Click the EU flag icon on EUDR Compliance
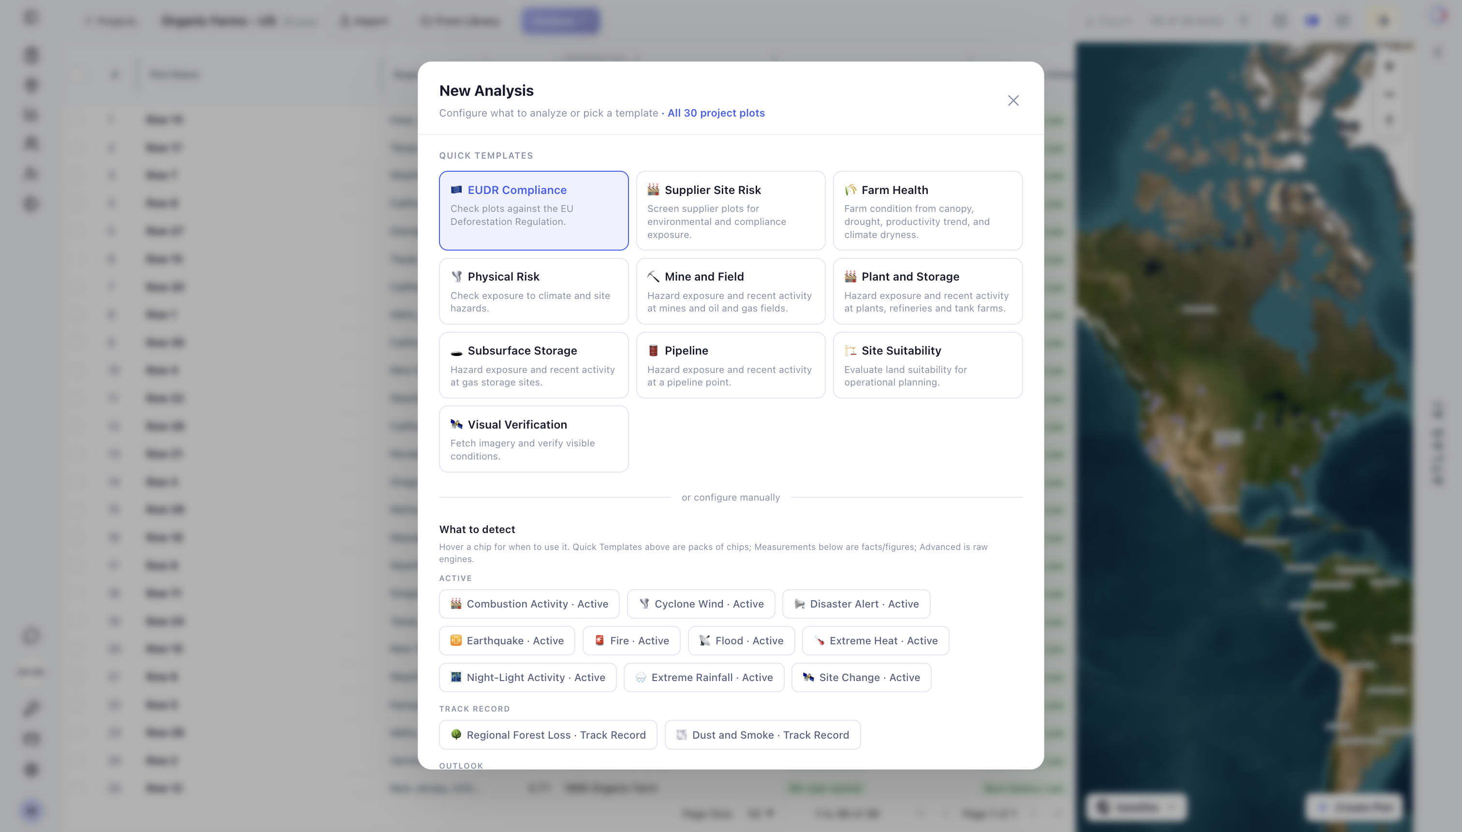 (x=456, y=190)
